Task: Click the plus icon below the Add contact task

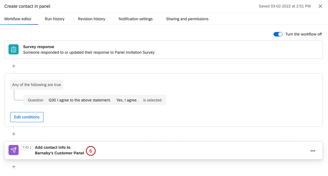Action: (13, 166)
